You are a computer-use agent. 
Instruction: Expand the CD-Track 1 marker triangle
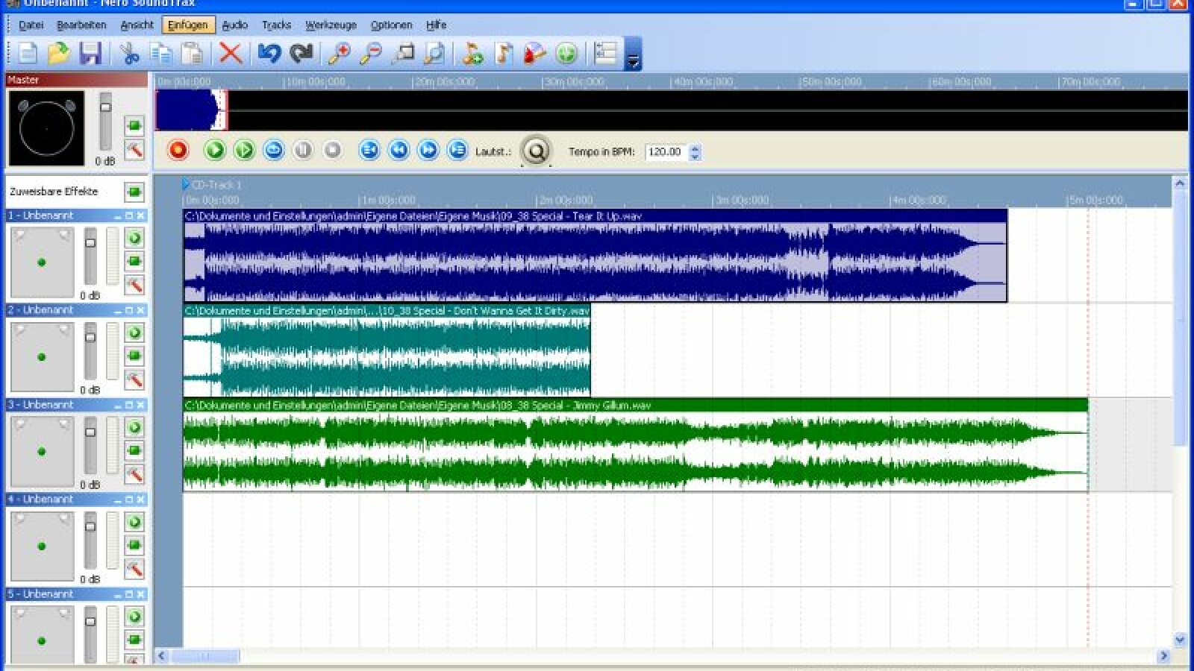[186, 184]
